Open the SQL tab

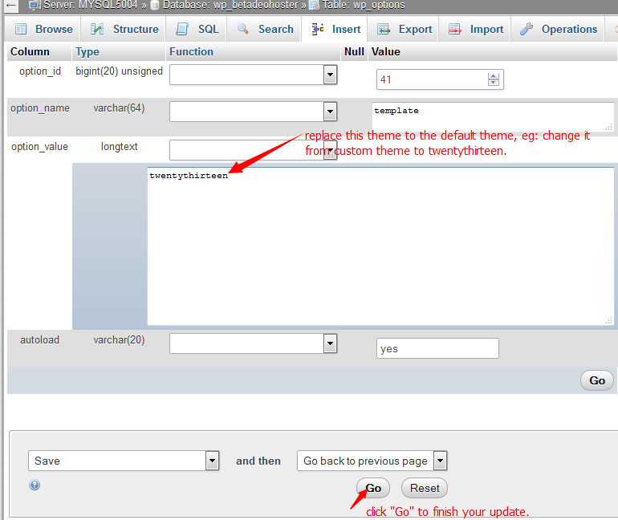pos(197,29)
